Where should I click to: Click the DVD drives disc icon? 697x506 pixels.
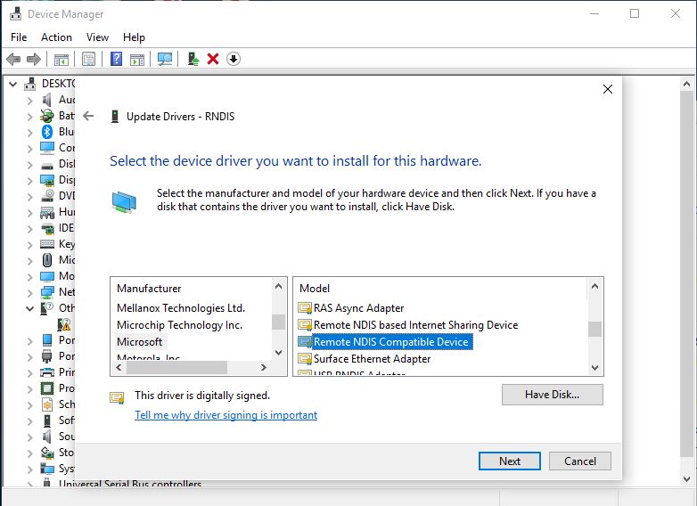[x=47, y=195]
